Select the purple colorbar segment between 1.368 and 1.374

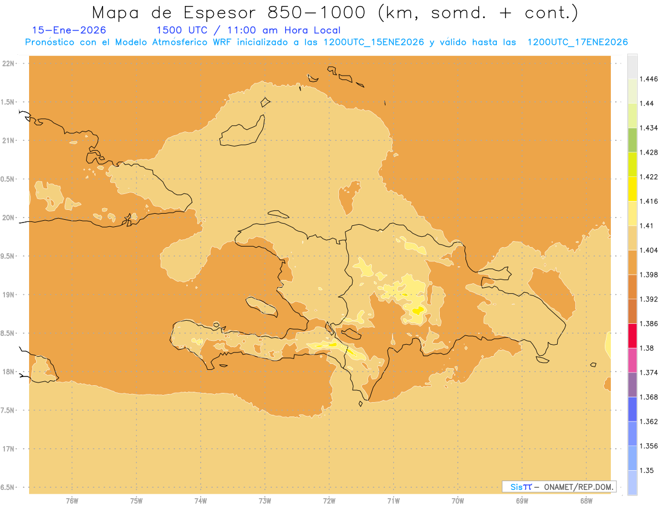pyautogui.click(x=632, y=385)
